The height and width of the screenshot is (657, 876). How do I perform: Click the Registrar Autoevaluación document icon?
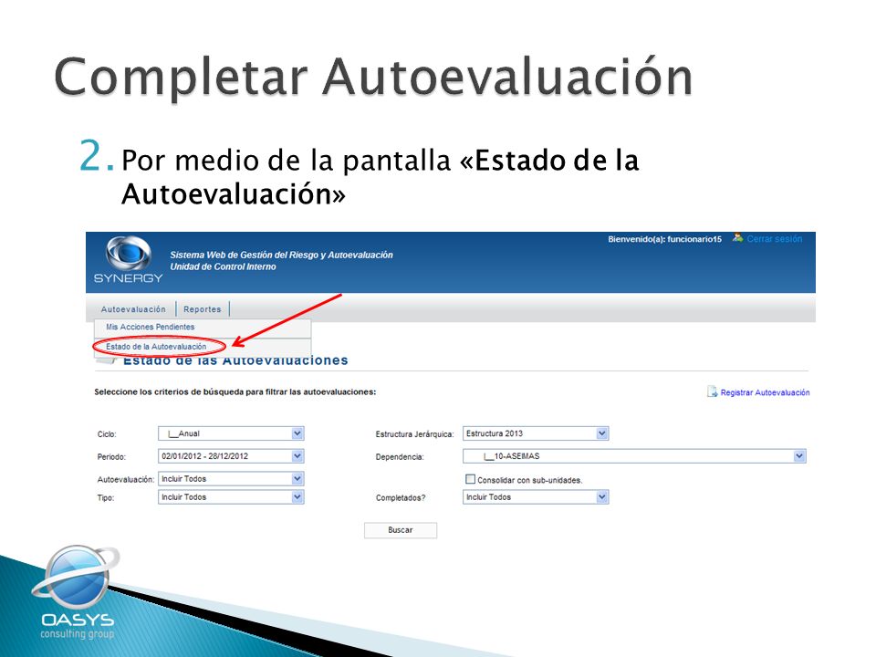(712, 391)
